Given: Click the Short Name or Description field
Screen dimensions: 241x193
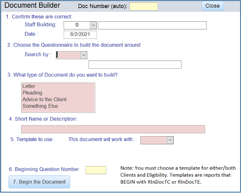Looking at the screenshot, I should (x=113, y=129).
